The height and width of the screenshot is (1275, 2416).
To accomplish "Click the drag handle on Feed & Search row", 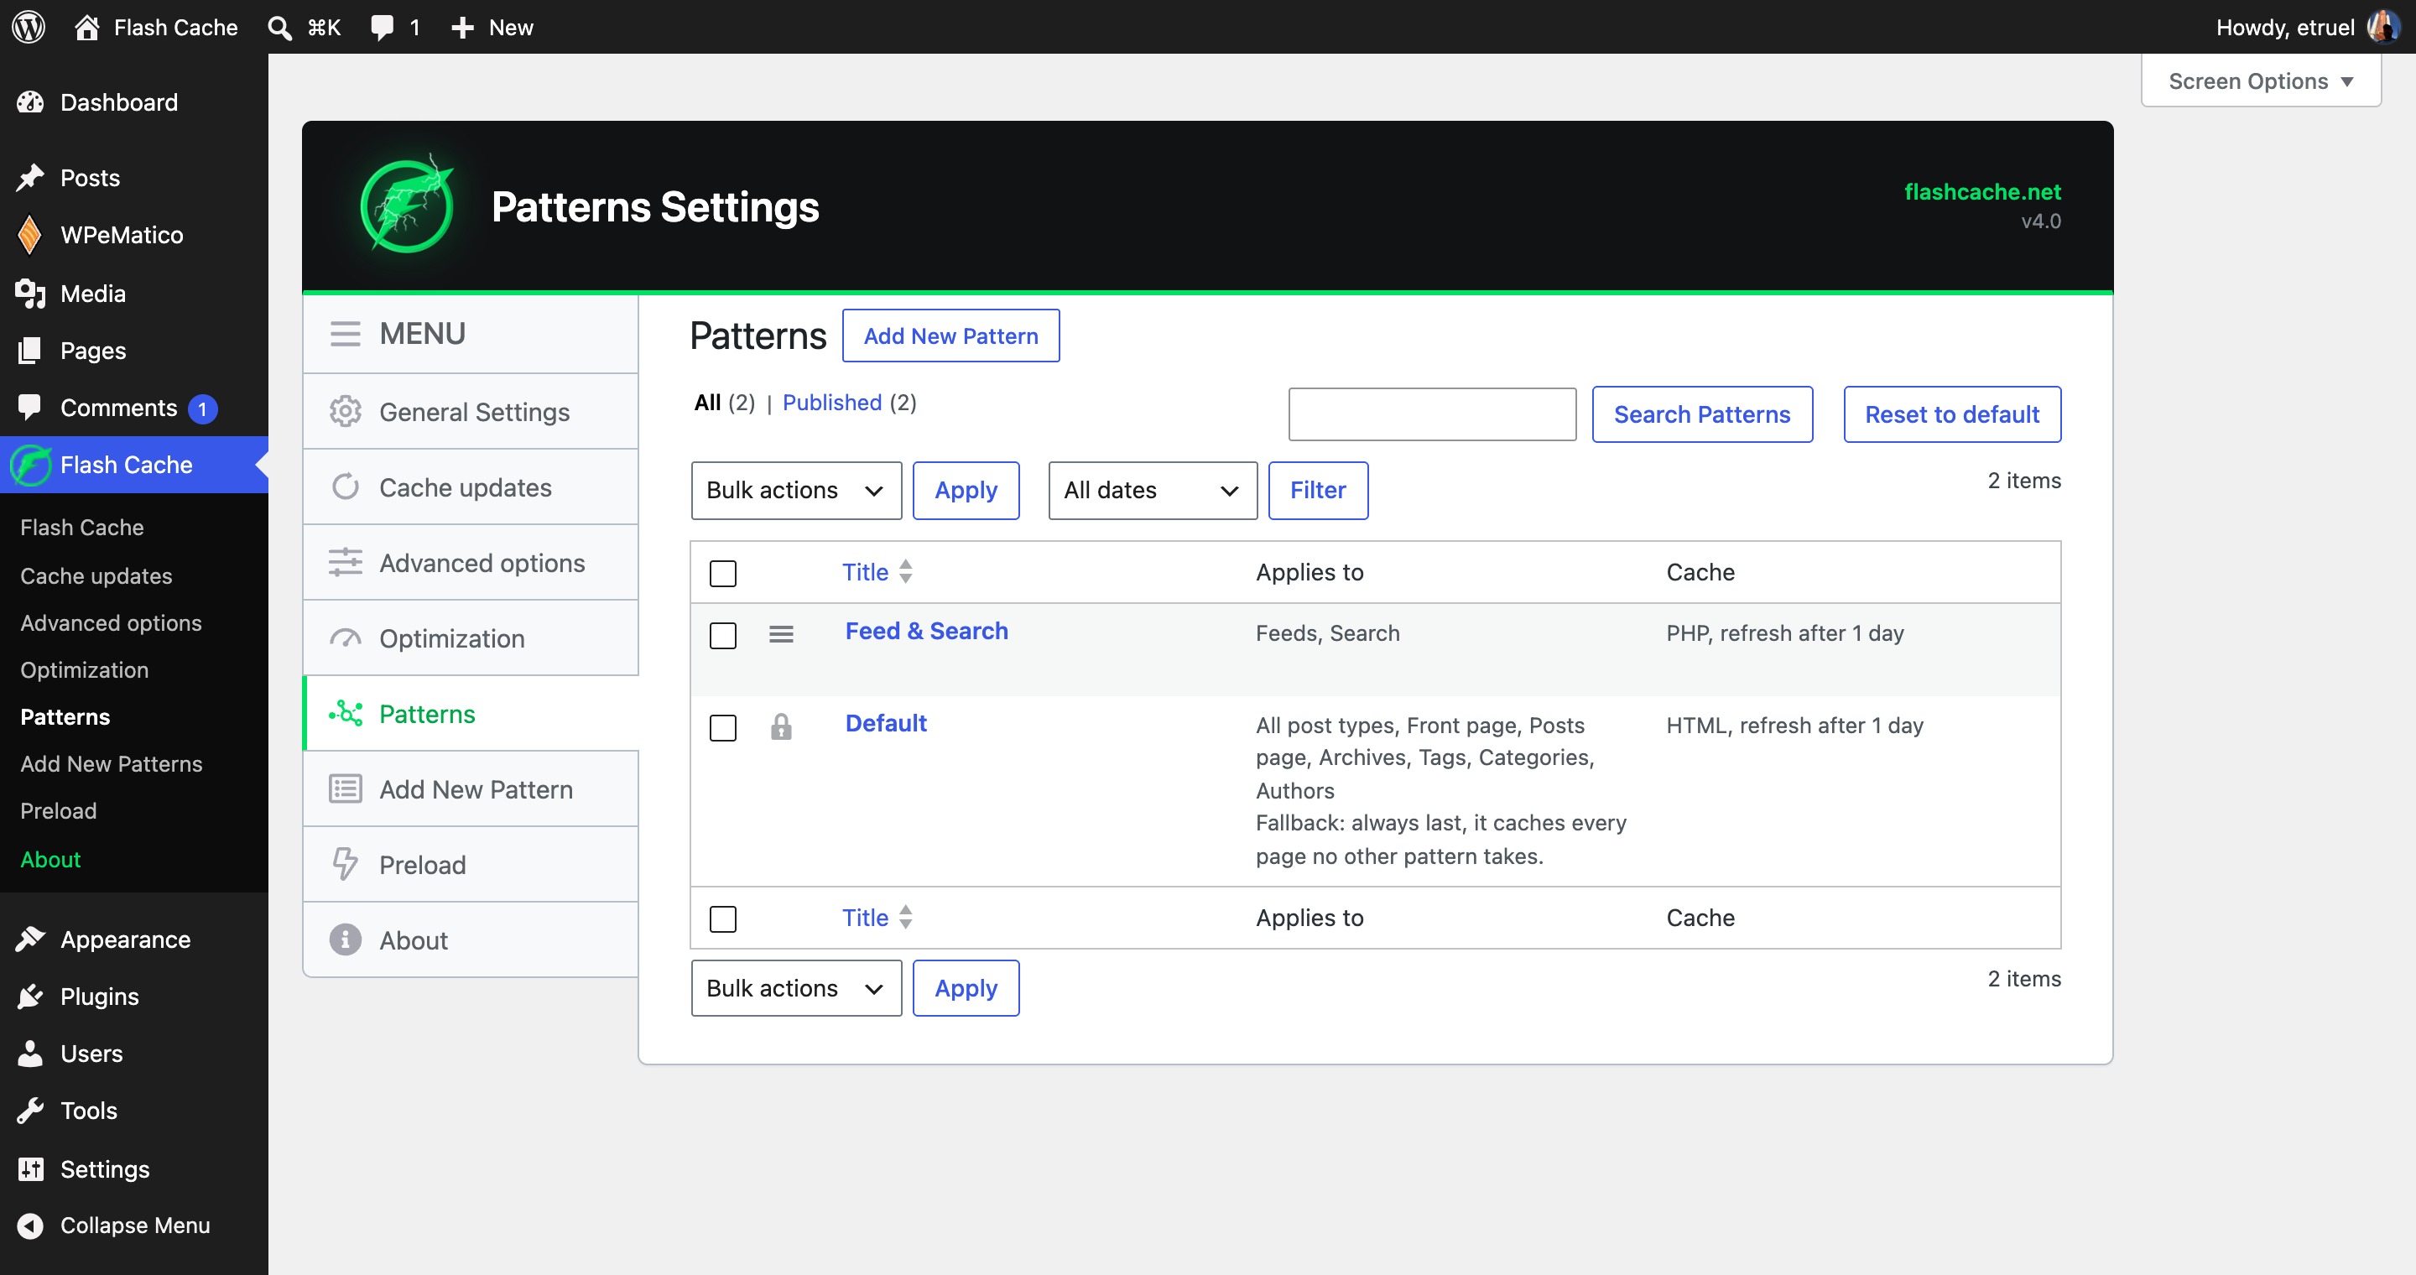I will coord(781,635).
